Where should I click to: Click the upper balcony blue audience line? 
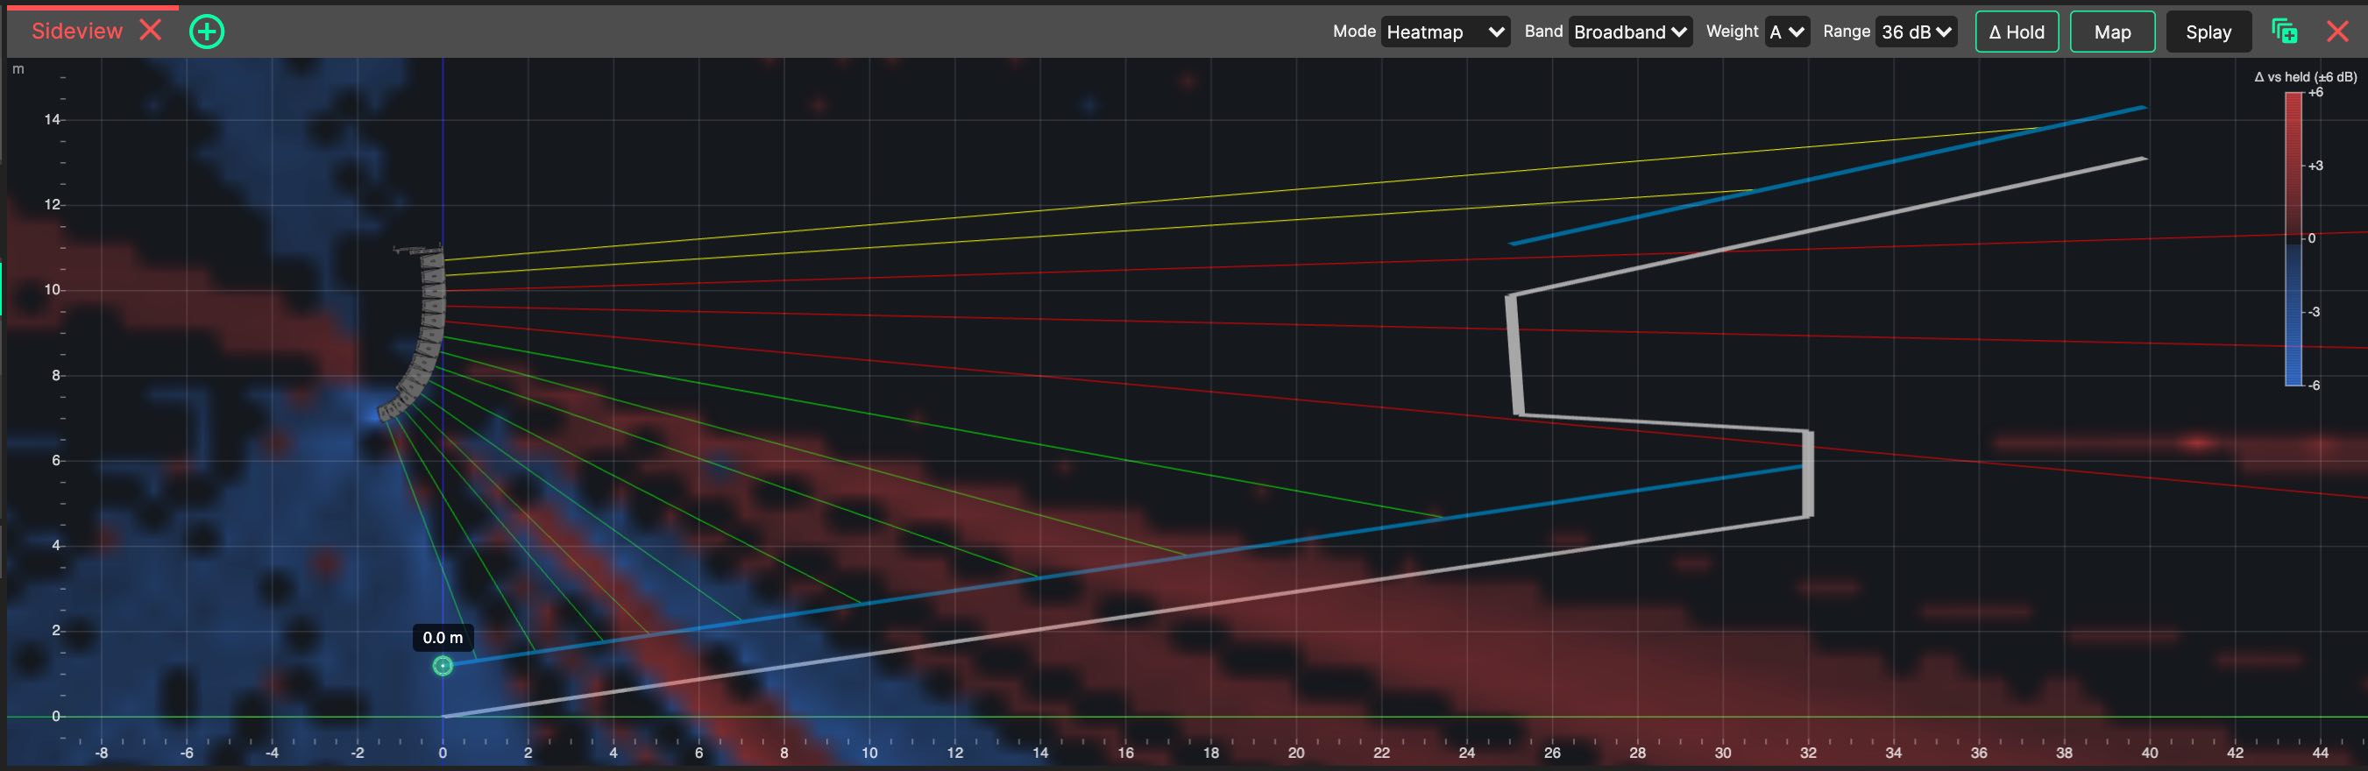click(x=1827, y=175)
